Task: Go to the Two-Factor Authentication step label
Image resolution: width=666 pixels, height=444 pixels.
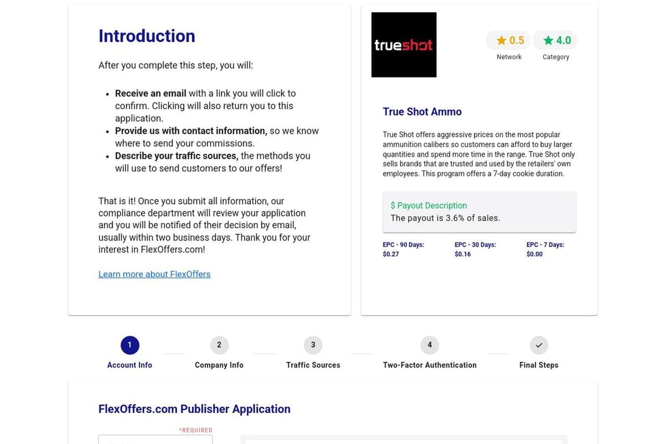Action: [x=430, y=365]
